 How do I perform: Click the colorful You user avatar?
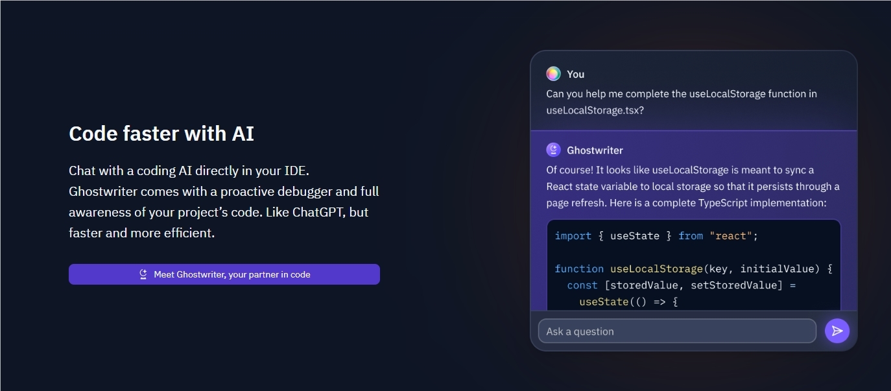click(553, 74)
